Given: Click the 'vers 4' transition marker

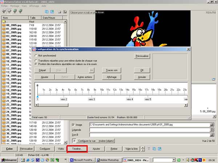Looking at the screenshot, I should click(x=130, y=99).
